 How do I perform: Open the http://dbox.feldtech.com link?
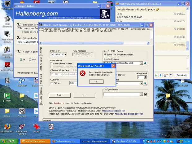pos(114,111)
